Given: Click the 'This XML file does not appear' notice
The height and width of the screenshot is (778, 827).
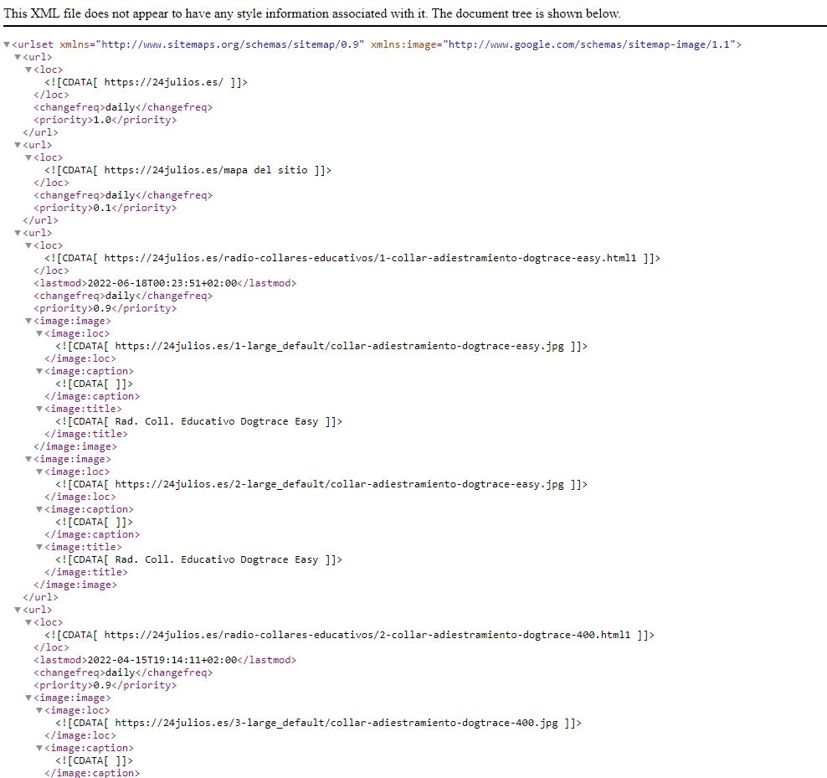Looking at the screenshot, I should 312,13.
